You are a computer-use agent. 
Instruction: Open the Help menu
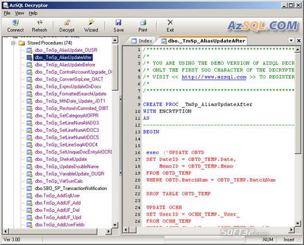pos(33,13)
